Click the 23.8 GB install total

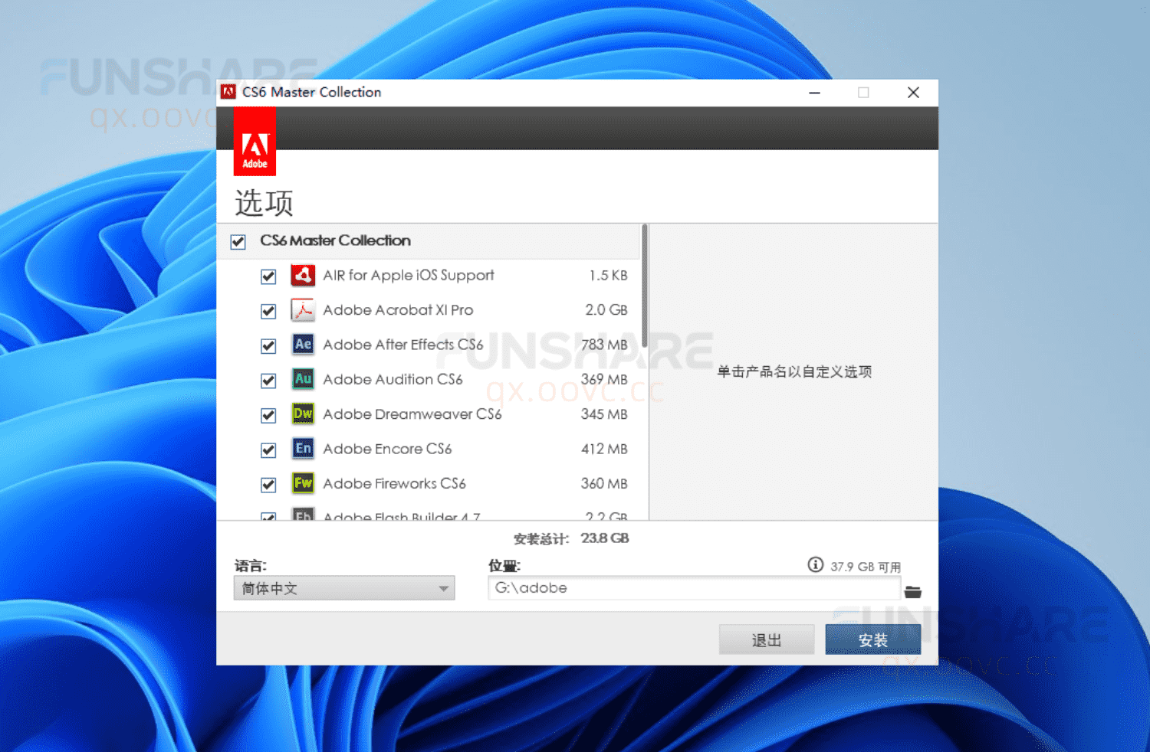605,538
